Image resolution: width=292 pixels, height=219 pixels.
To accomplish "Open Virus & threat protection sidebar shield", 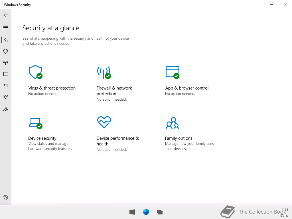I will coord(6,51).
